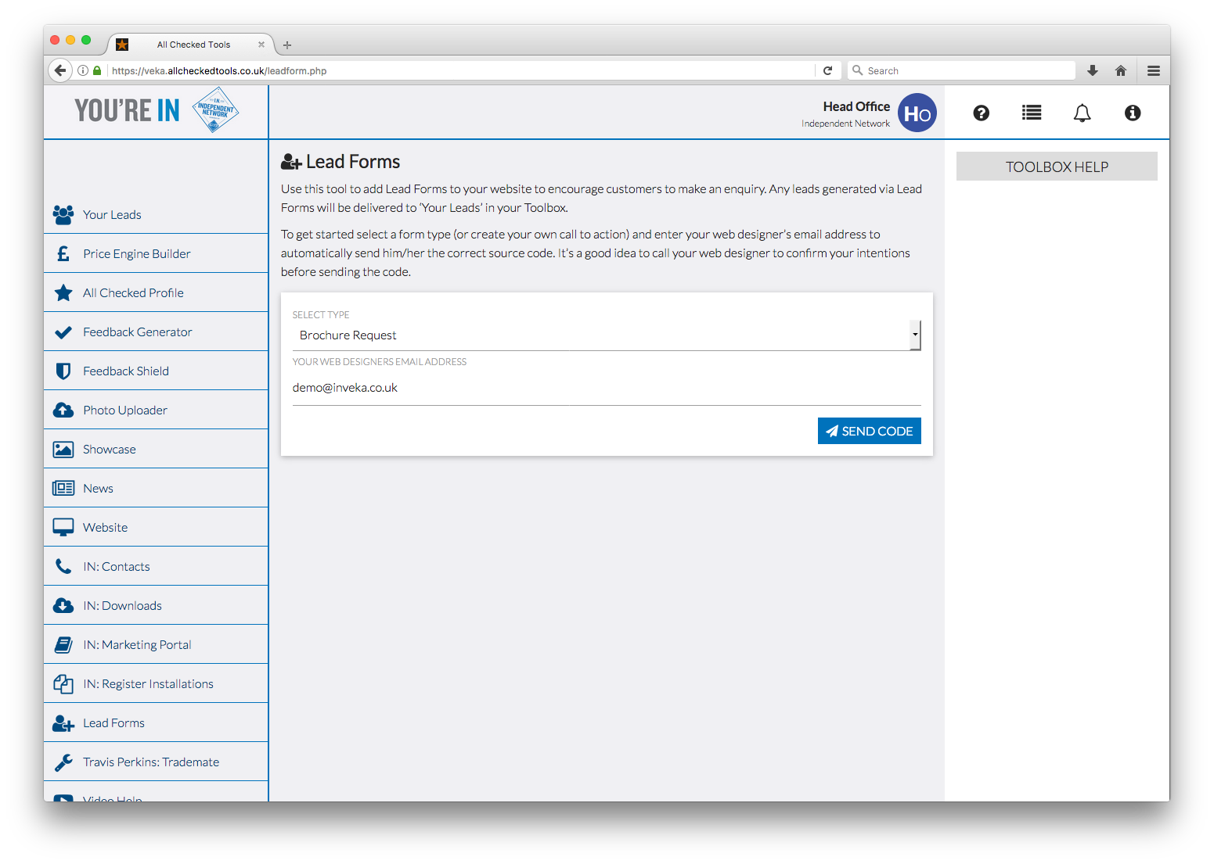Open the Firefox hamburger menu

[1153, 70]
